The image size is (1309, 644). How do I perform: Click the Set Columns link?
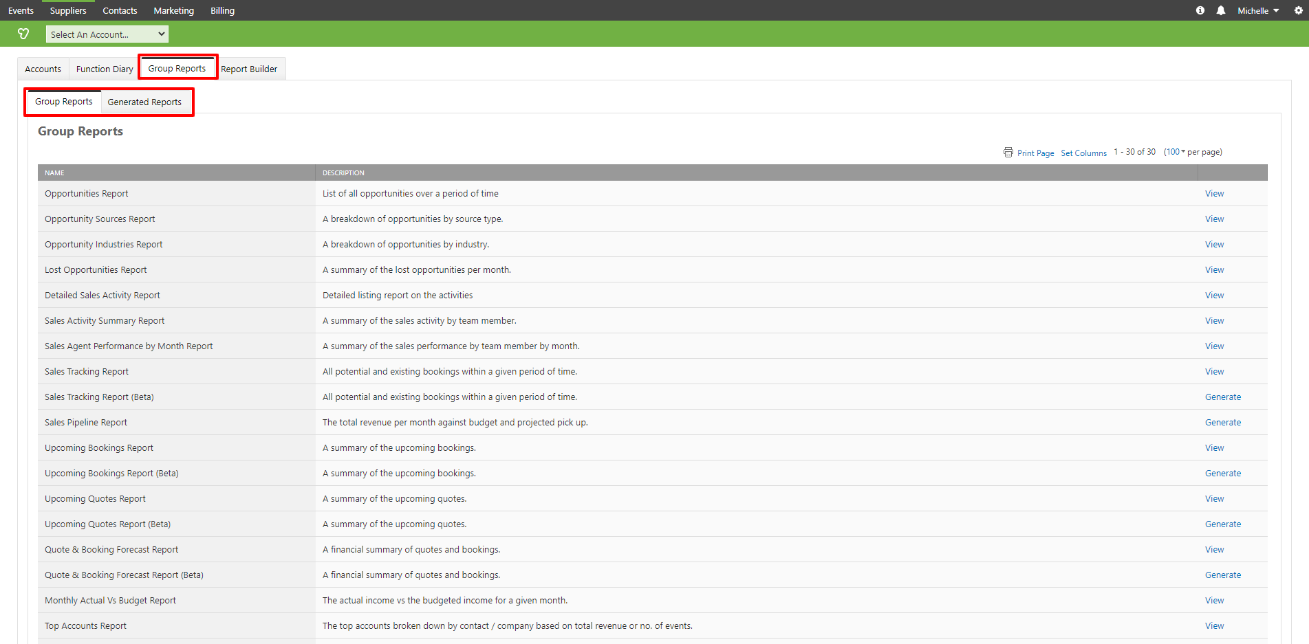click(1083, 153)
